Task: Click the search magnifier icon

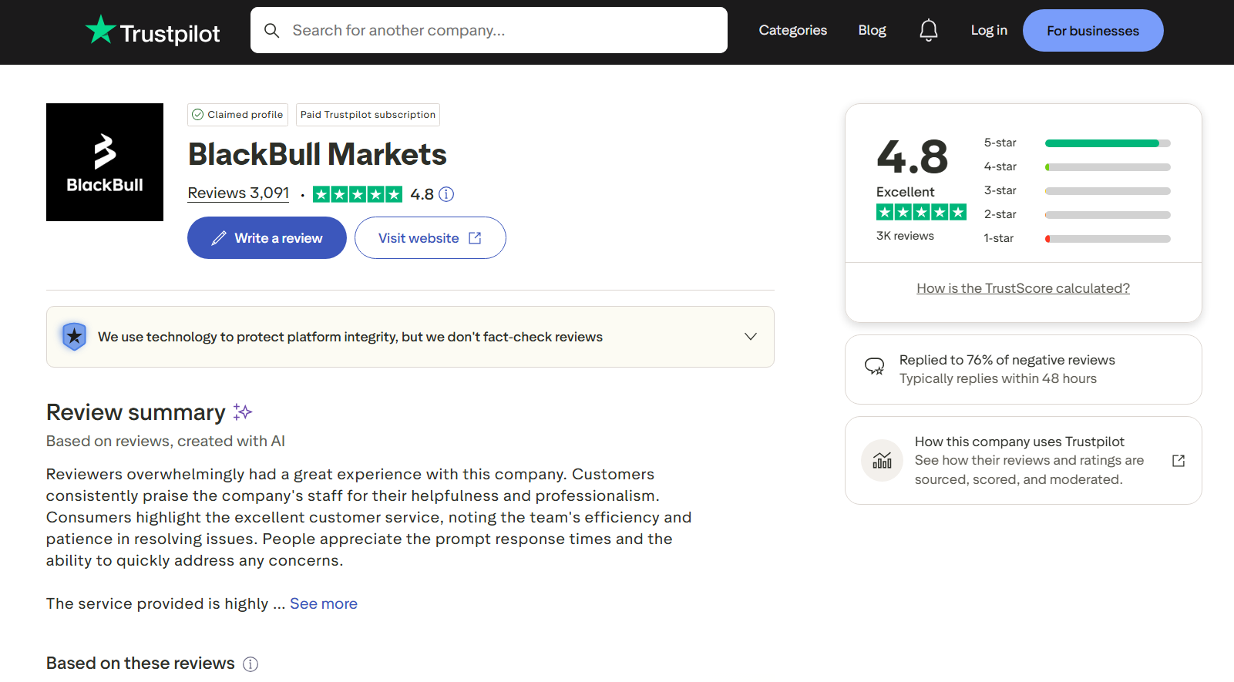Action: click(x=271, y=31)
